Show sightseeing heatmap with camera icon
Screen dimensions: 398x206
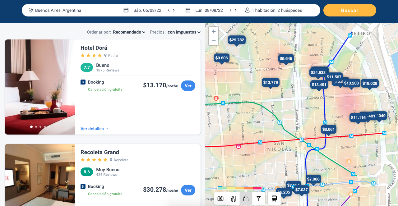click(220, 199)
